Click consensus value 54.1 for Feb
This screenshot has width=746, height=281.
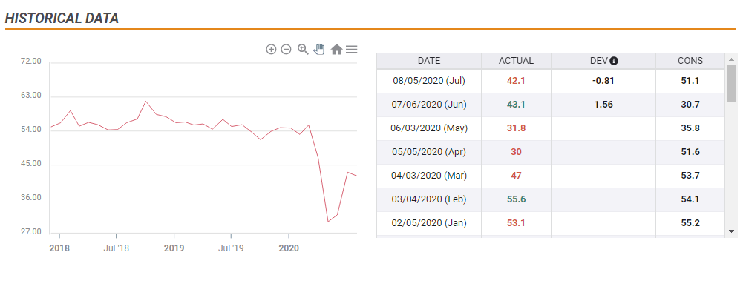click(x=690, y=199)
